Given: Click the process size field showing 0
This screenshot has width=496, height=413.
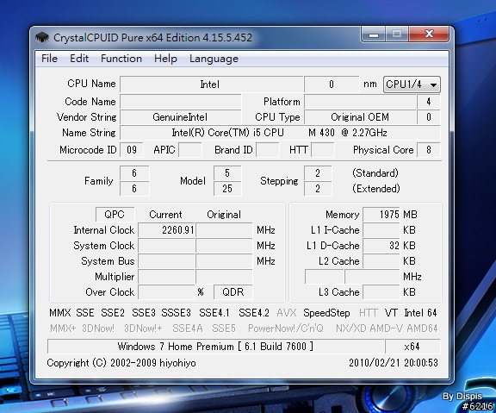Looking at the screenshot, I should [x=332, y=84].
